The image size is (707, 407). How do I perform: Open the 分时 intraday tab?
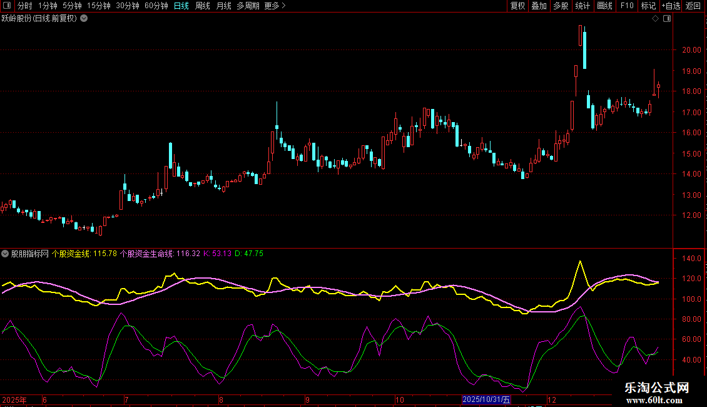(x=24, y=6)
